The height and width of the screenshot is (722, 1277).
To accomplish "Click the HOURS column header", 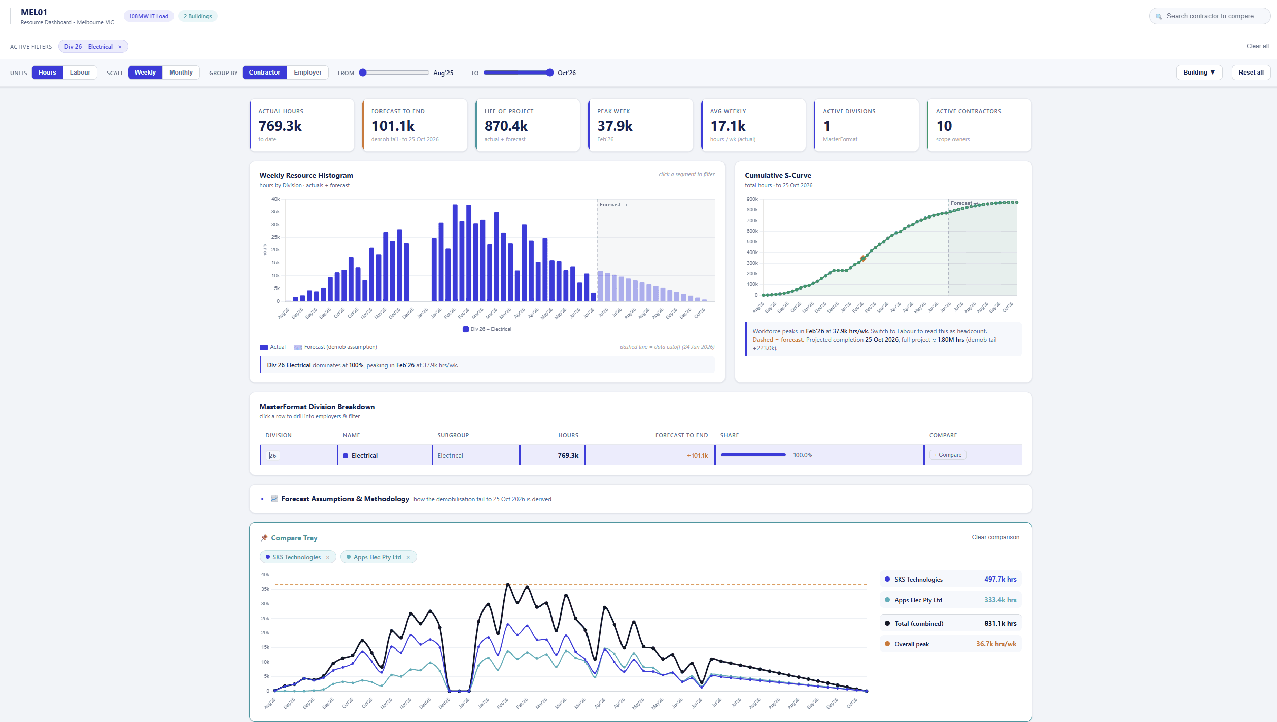I will point(568,435).
